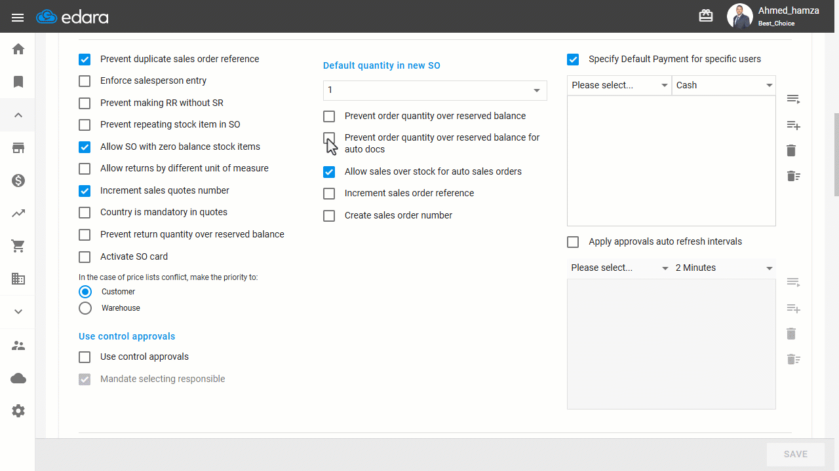Open the trending arrow sidebar icon
This screenshot has width=839, height=471.
point(18,213)
